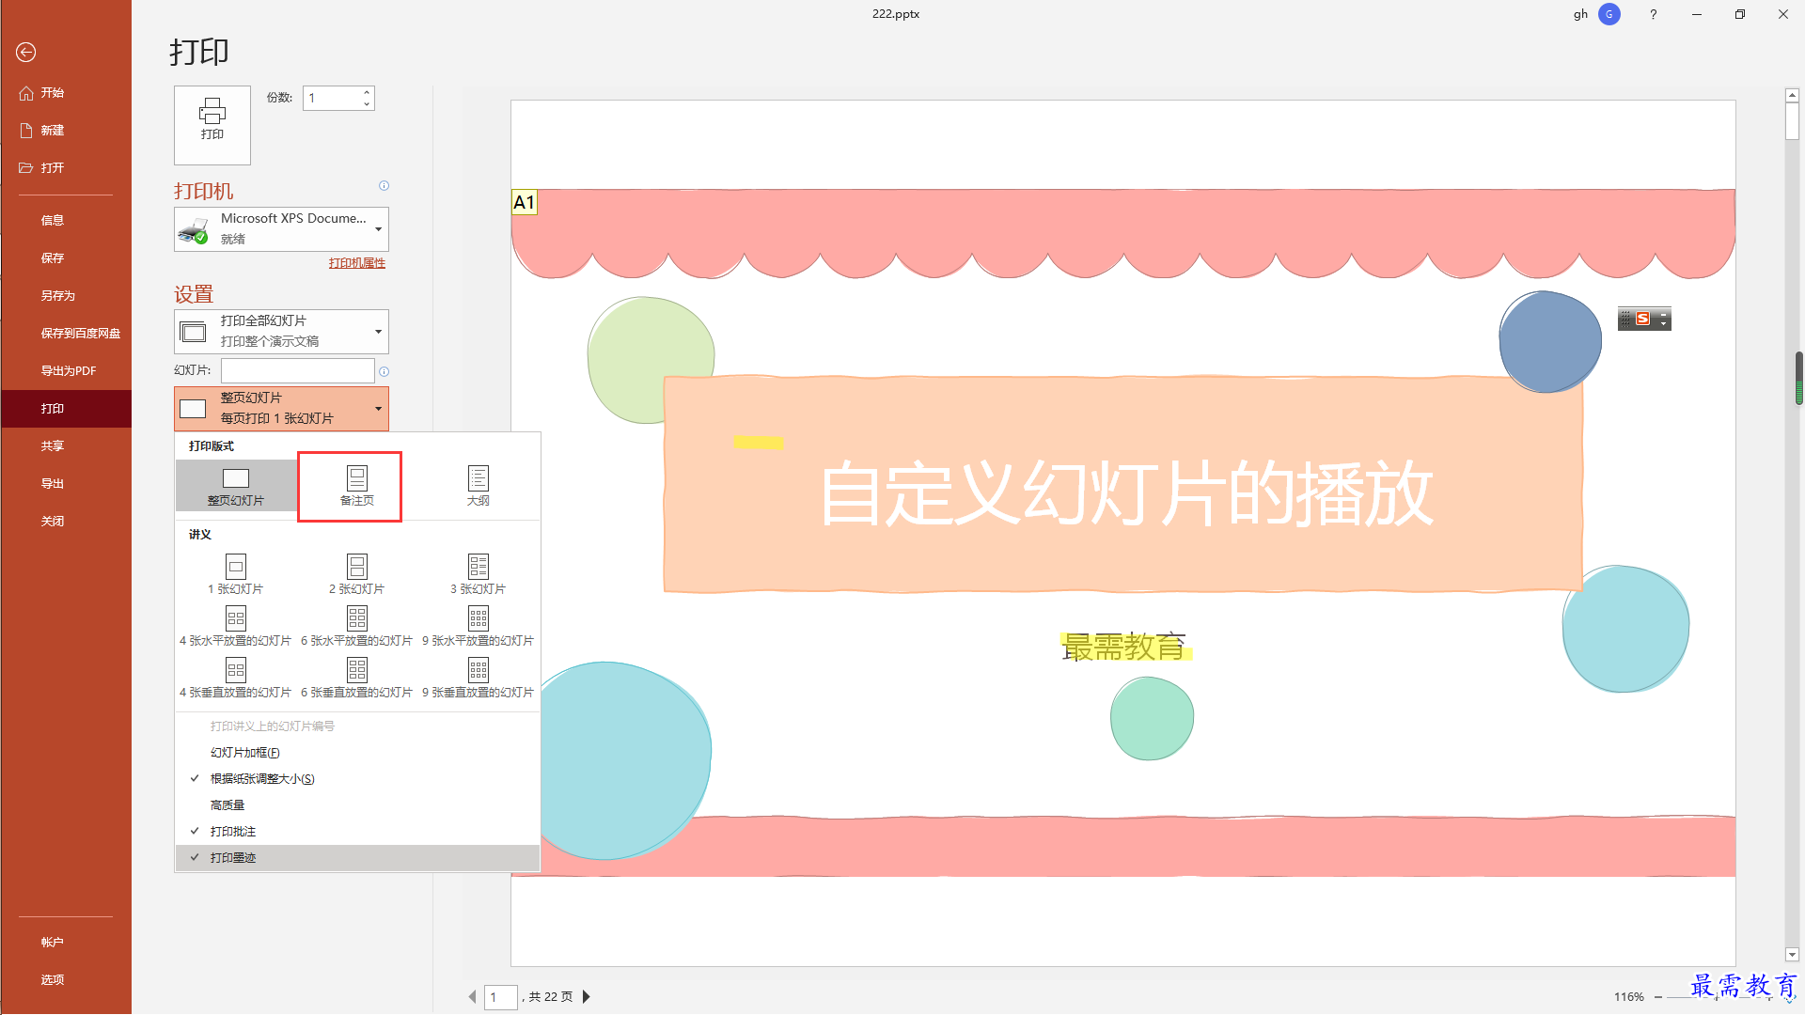
Task: Open 帐户 in the sidebar
Action: tap(53, 943)
